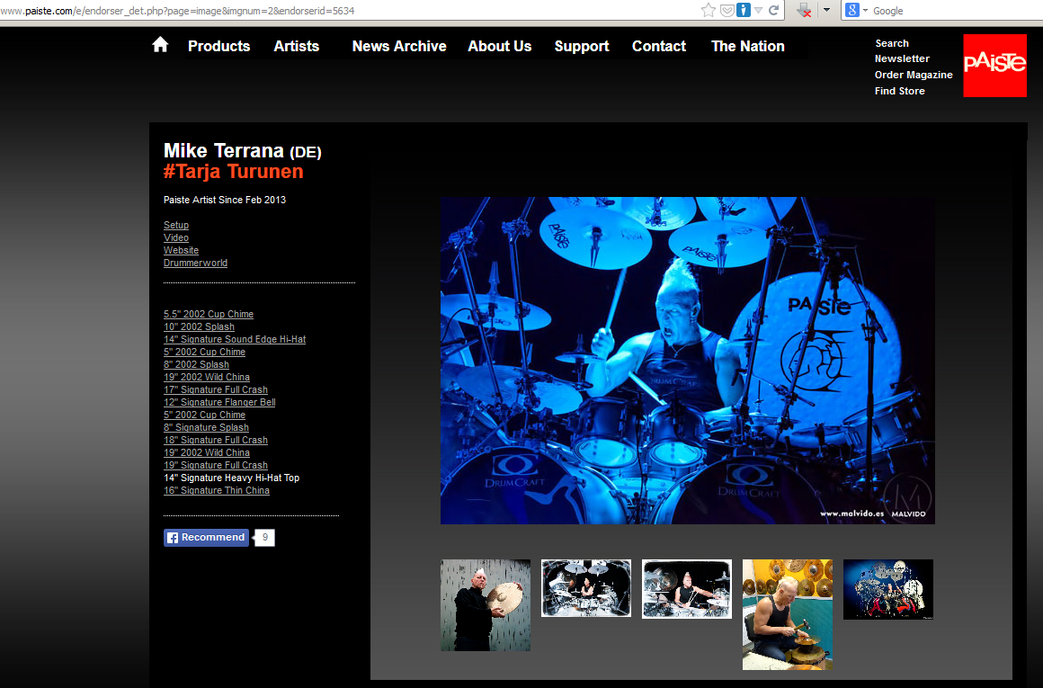This screenshot has height=688, width=1043.
Task: Select the 14" Signature Heavy Hi-Hat Top entry
Action: pos(231,478)
